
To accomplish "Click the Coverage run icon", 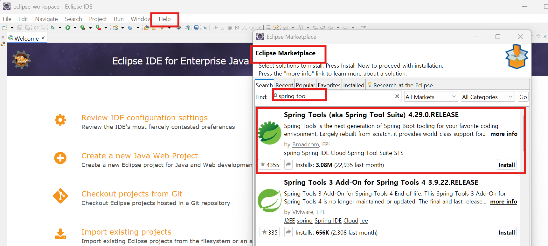I will pyautogui.click(x=83, y=28).
